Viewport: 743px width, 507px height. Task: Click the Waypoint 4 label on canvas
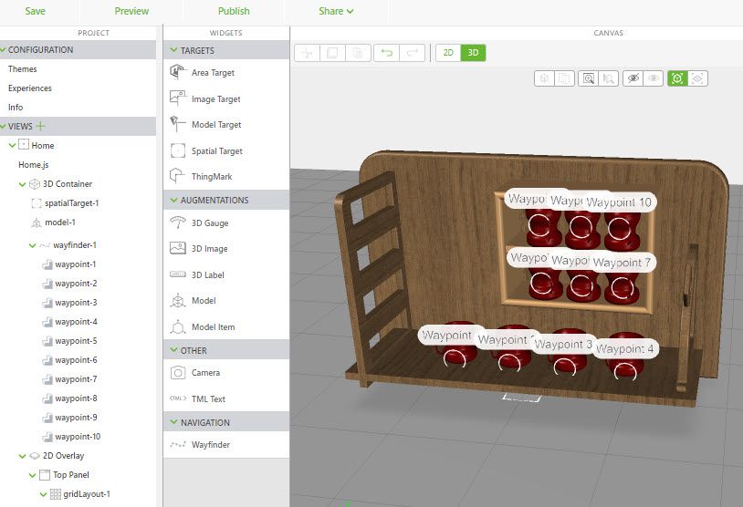pyautogui.click(x=624, y=349)
